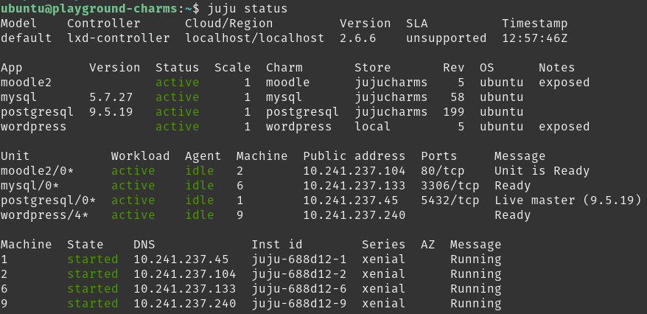Click 'local' store value for wordpress

(x=373, y=127)
